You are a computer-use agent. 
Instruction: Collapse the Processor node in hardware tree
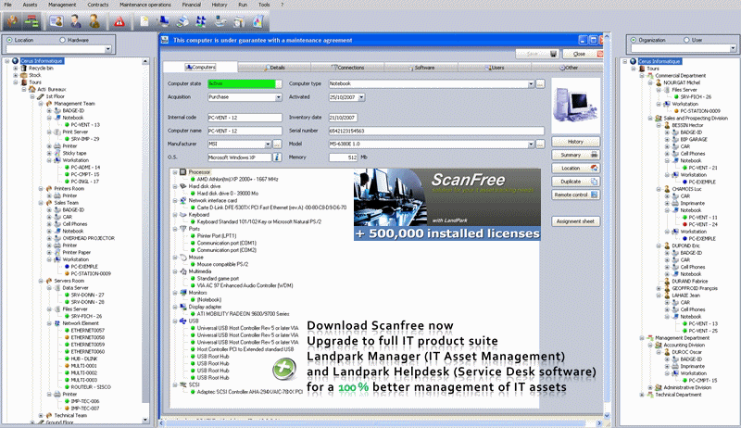[x=175, y=172]
